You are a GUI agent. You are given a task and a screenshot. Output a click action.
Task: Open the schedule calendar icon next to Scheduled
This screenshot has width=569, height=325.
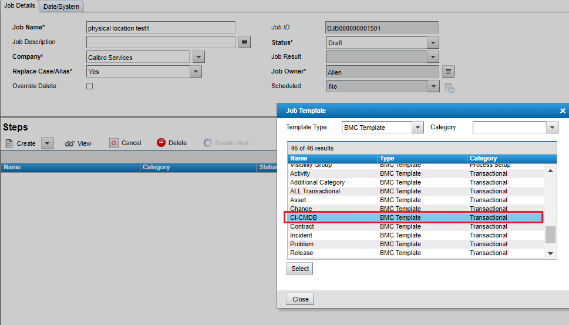[x=450, y=88]
